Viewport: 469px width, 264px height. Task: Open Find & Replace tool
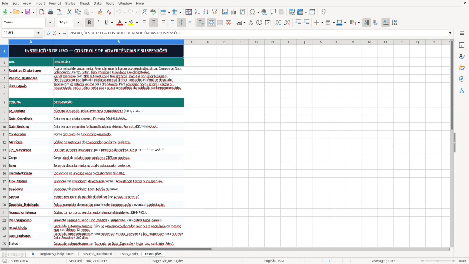coord(145,12)
